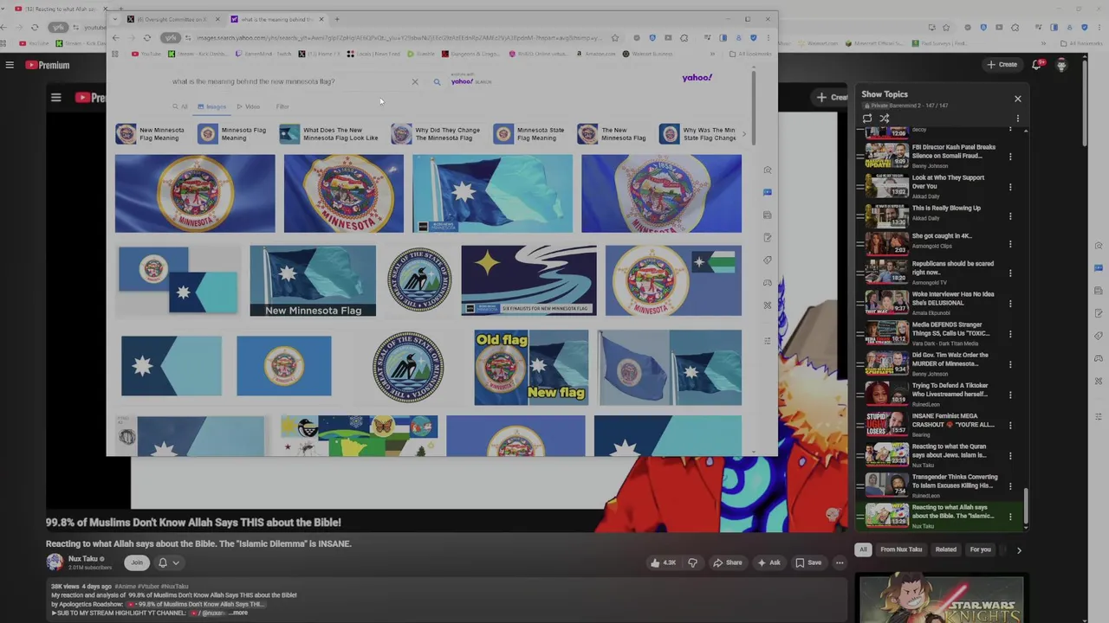This screenshot has height=623, width=1109.
Task: Advance the related-search carousel with arrow
Action: pos(743,133)
